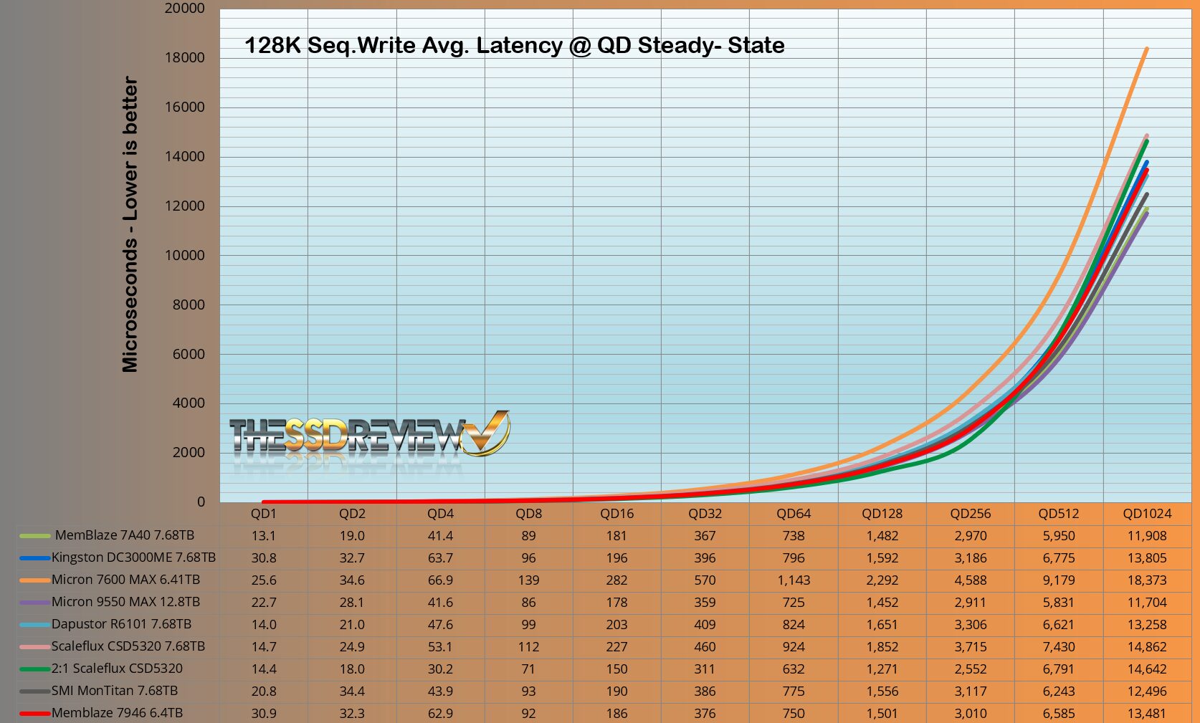Select the Scaleflux CSD5320 7.68TB legend label

pyautogui.click(x=128, y=646)
